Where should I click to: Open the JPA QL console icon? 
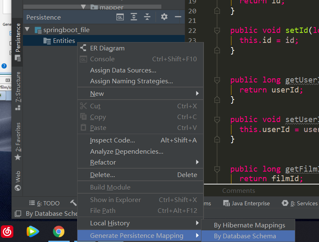pyautogui.click(x=120, y=17)
